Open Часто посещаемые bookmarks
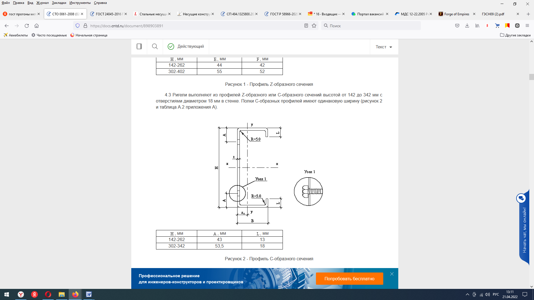The height and width of the screenshot is (300, 534). (x=49, y=35)
